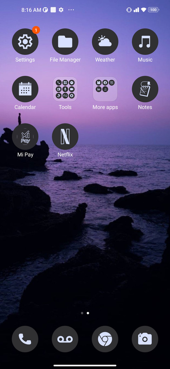Tap the white square status bar icon
The height and width of the screenshot is (369, 170).
click(x=53, y=10)
